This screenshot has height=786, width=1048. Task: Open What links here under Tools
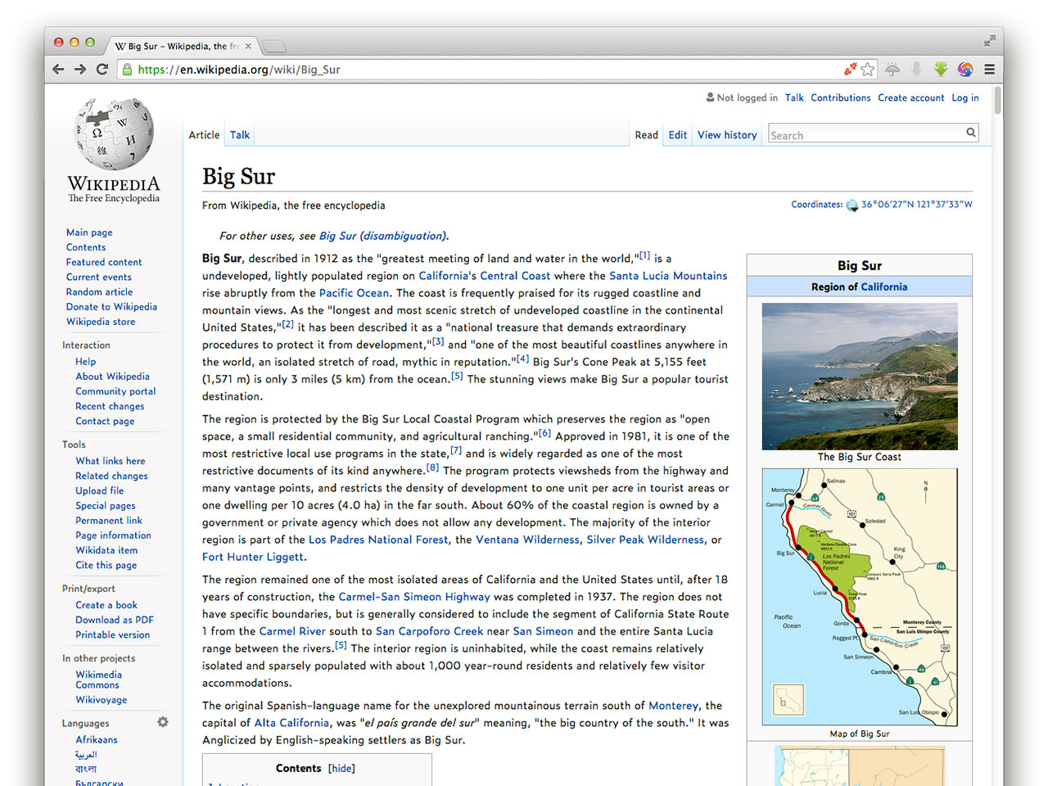pyautogui.click(x=111, y=461)
